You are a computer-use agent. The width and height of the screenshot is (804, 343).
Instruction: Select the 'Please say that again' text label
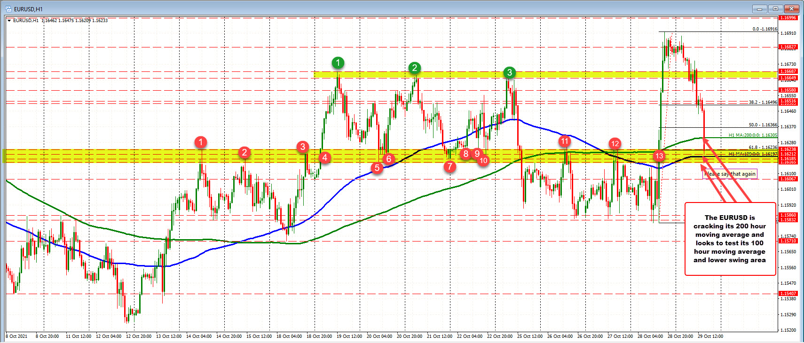[730, 174]
